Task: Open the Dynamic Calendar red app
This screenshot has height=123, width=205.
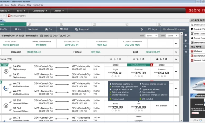Action: 198,60
